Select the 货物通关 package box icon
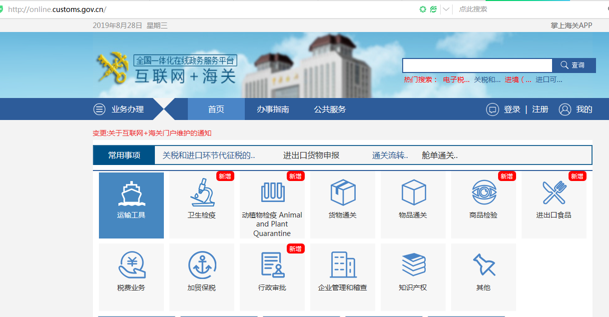The height and width of the screenshot is (317, 609). click(343, 192)
